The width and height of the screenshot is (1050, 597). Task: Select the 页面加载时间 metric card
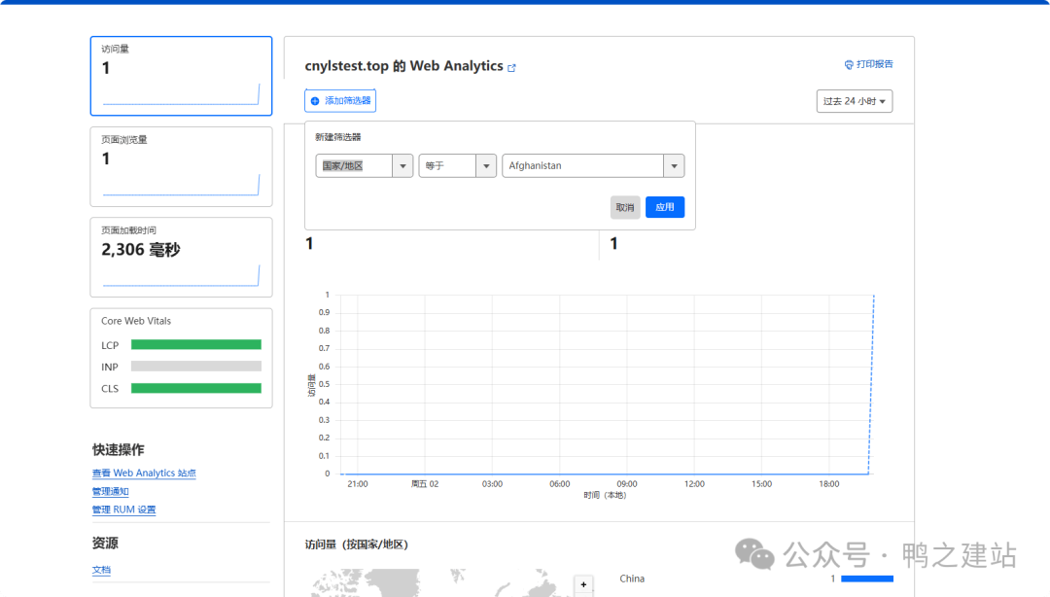click(181, 257)
